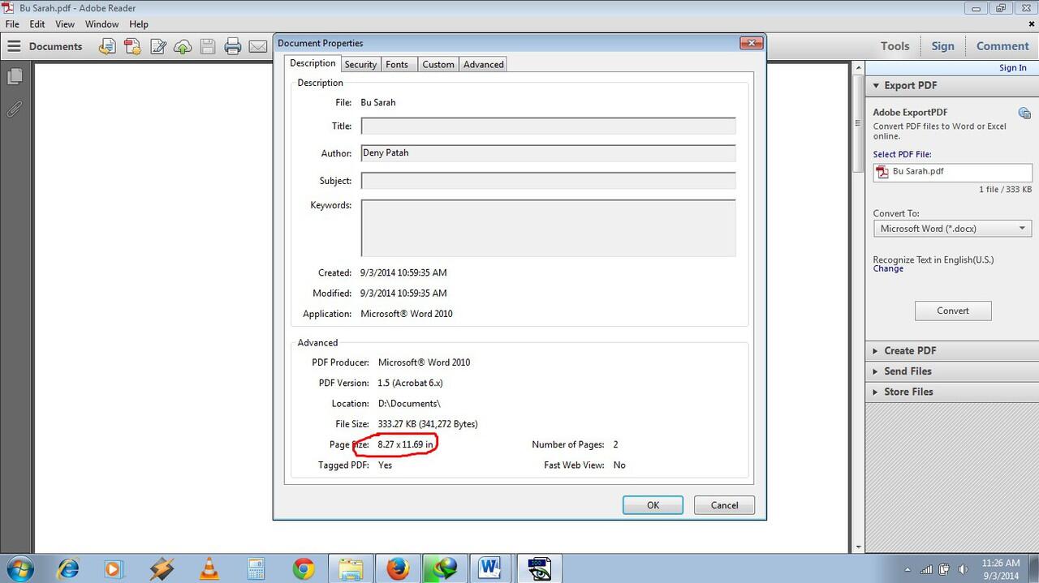Click the Sign In link

point(1012,68)
